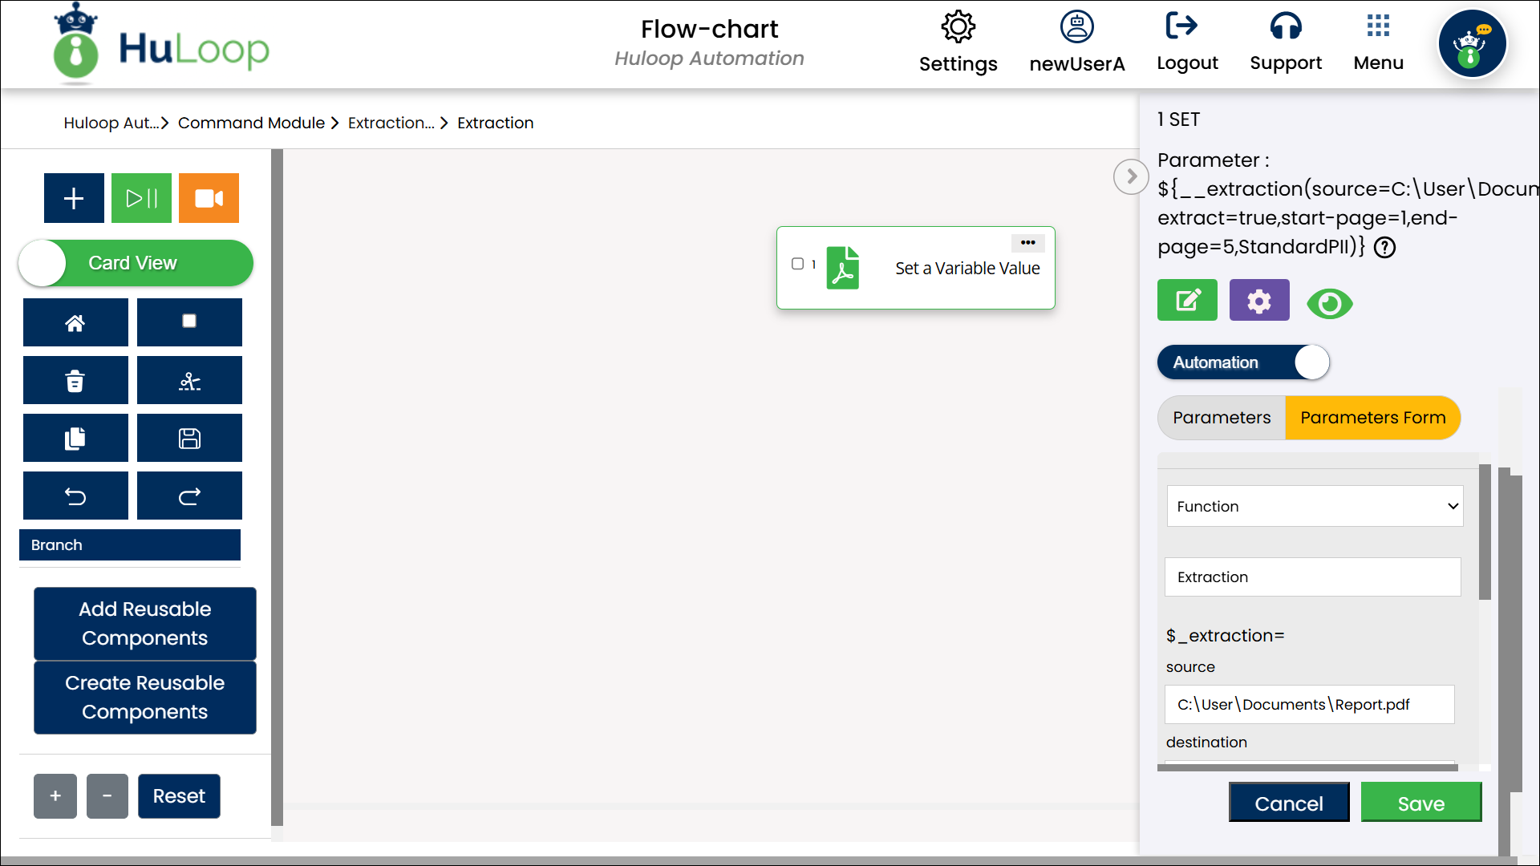Collapse right panel with chevron arrow

click(1131, 176)
